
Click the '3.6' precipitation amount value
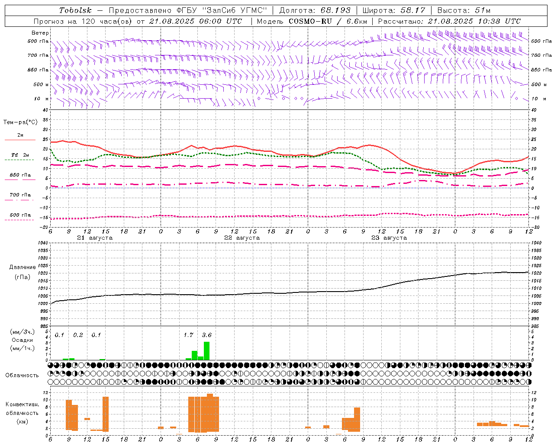tap(207, 335)
